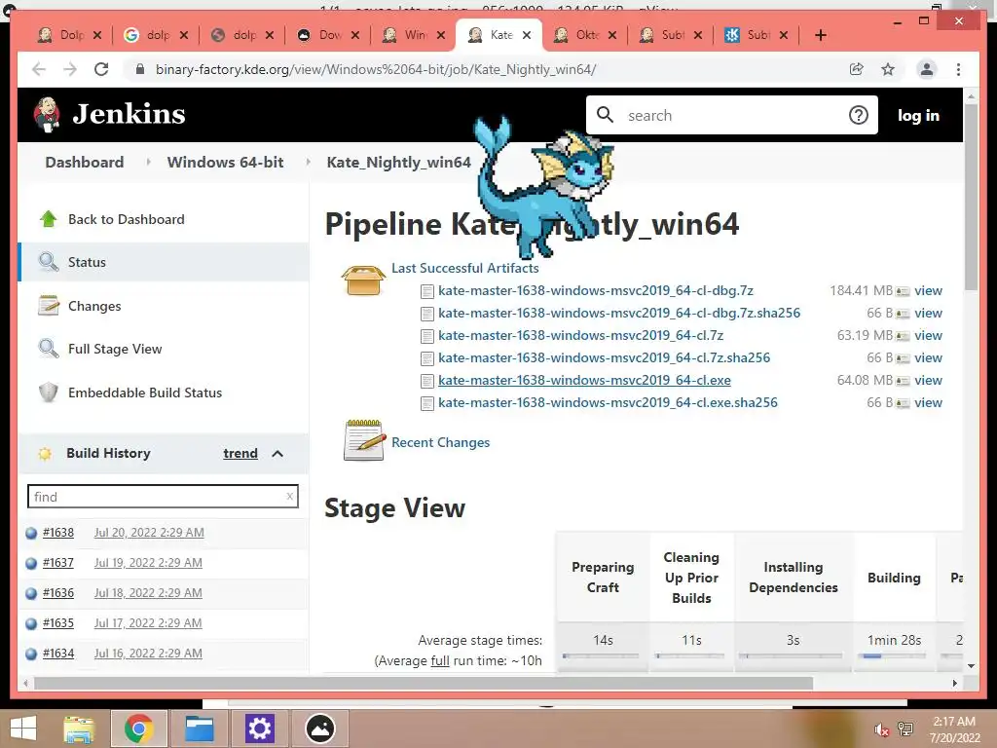
Task: Click fingerprint icon next to 64.08 MB
Action: click(x=903, y=381)
